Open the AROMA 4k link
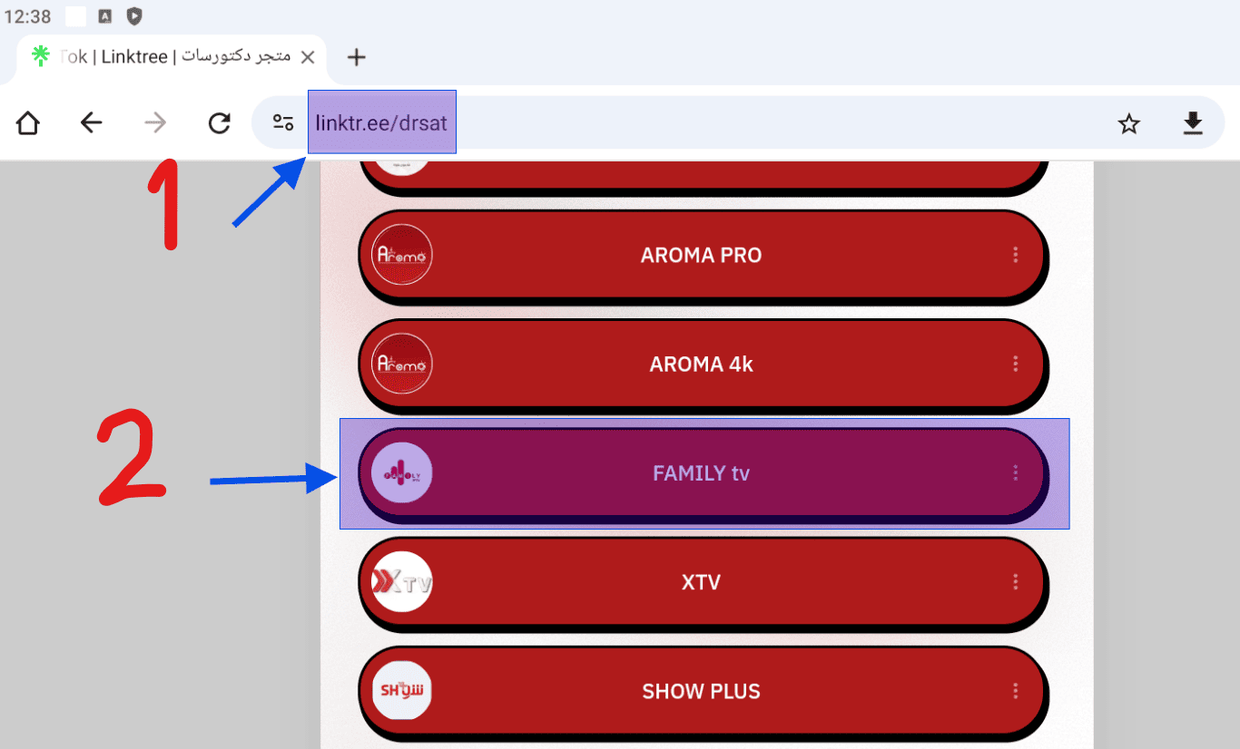 point(701,365)
